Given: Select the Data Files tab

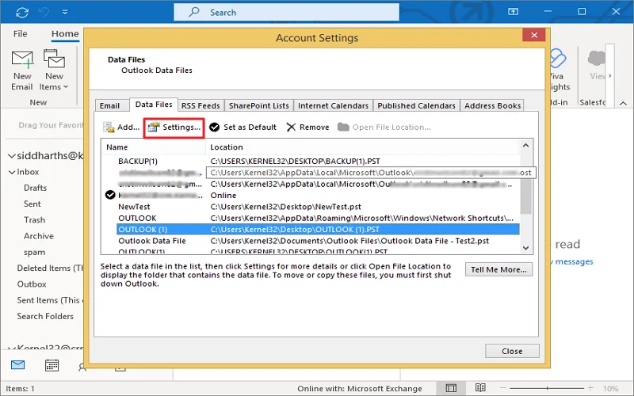Looking at the screenshot, I should coord(154,105).
